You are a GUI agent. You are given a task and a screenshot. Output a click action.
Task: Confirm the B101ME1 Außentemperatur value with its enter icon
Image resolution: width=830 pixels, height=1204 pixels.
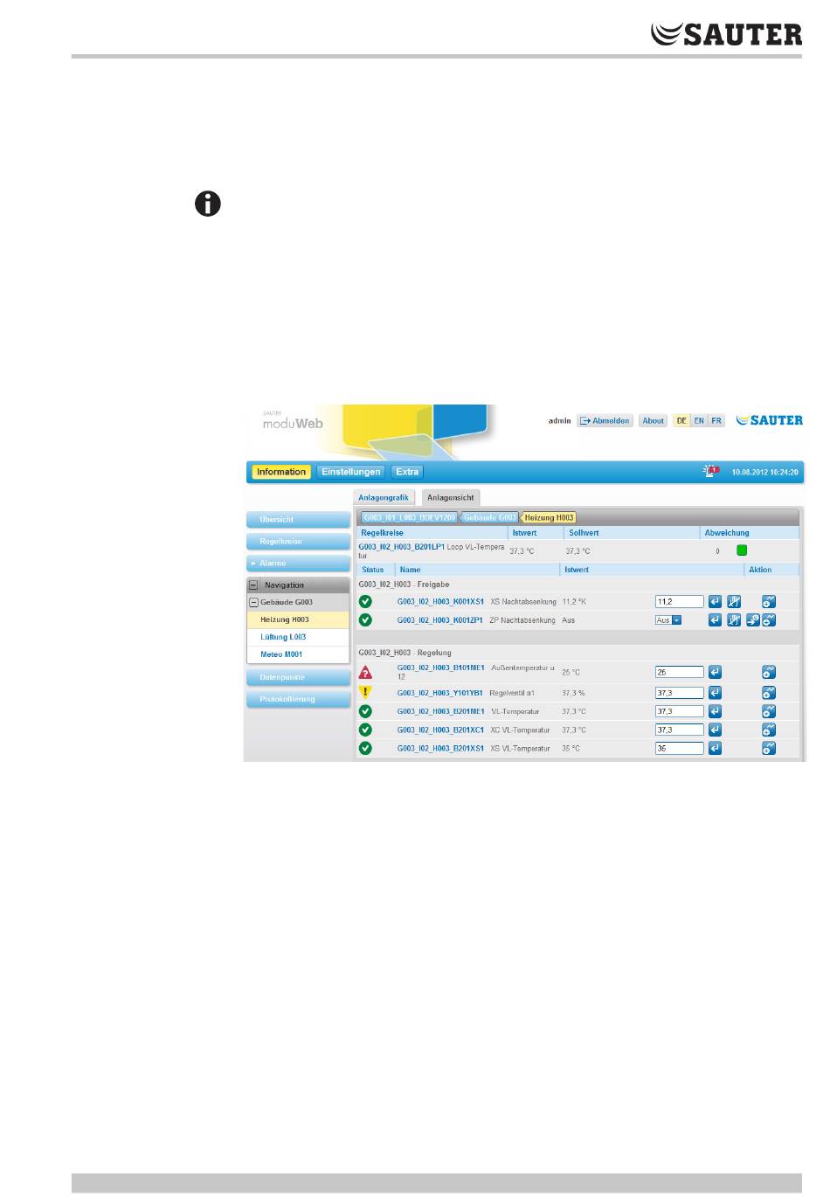pyautogui.click(x=715, y=672)
